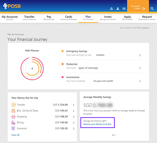Image resolution: width=157 pixels, height=143 pixels.
Task: Expand the Emergency Savings row chevron
Action: (140, 55)
